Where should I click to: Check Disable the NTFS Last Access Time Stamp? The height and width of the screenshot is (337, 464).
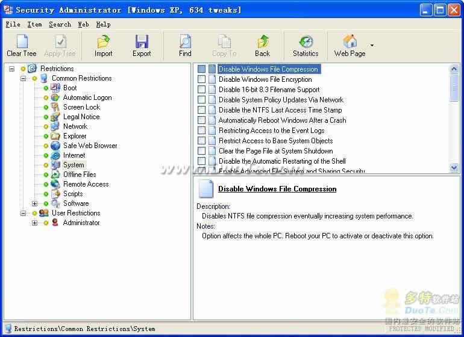[x=201, y=110]
